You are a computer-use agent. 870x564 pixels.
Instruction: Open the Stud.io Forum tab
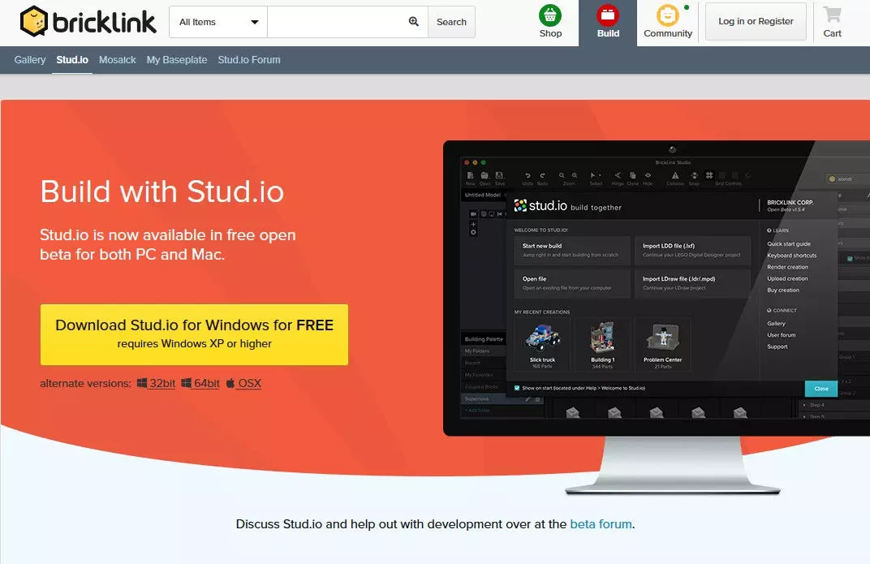[249, 60]
